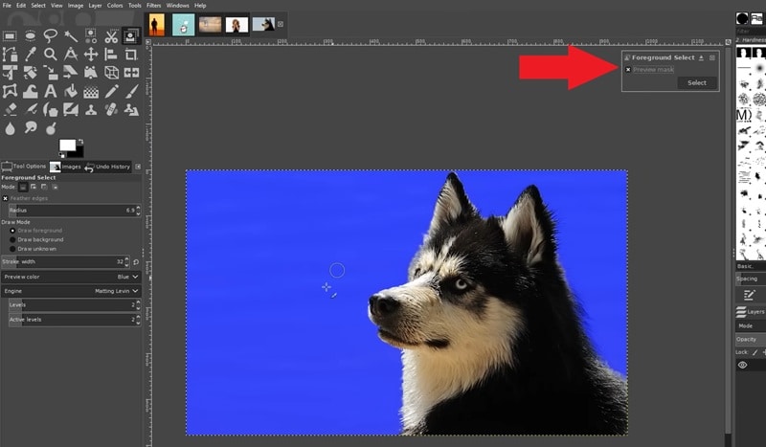The width and height of the screenshot is (766, 447).
Task: Toggle layer visibility eye icon
Action: 743,365
